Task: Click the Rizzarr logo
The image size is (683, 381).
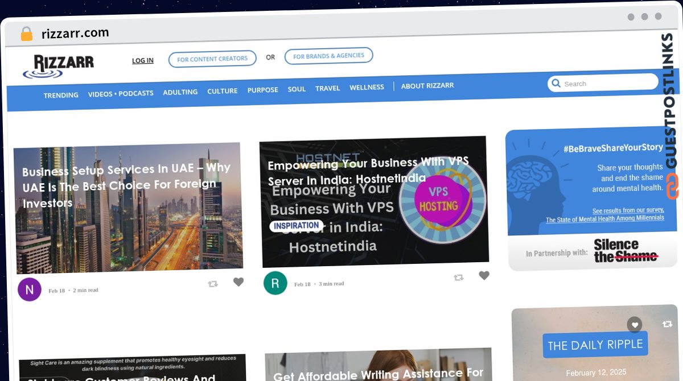Action: [59, 67]
